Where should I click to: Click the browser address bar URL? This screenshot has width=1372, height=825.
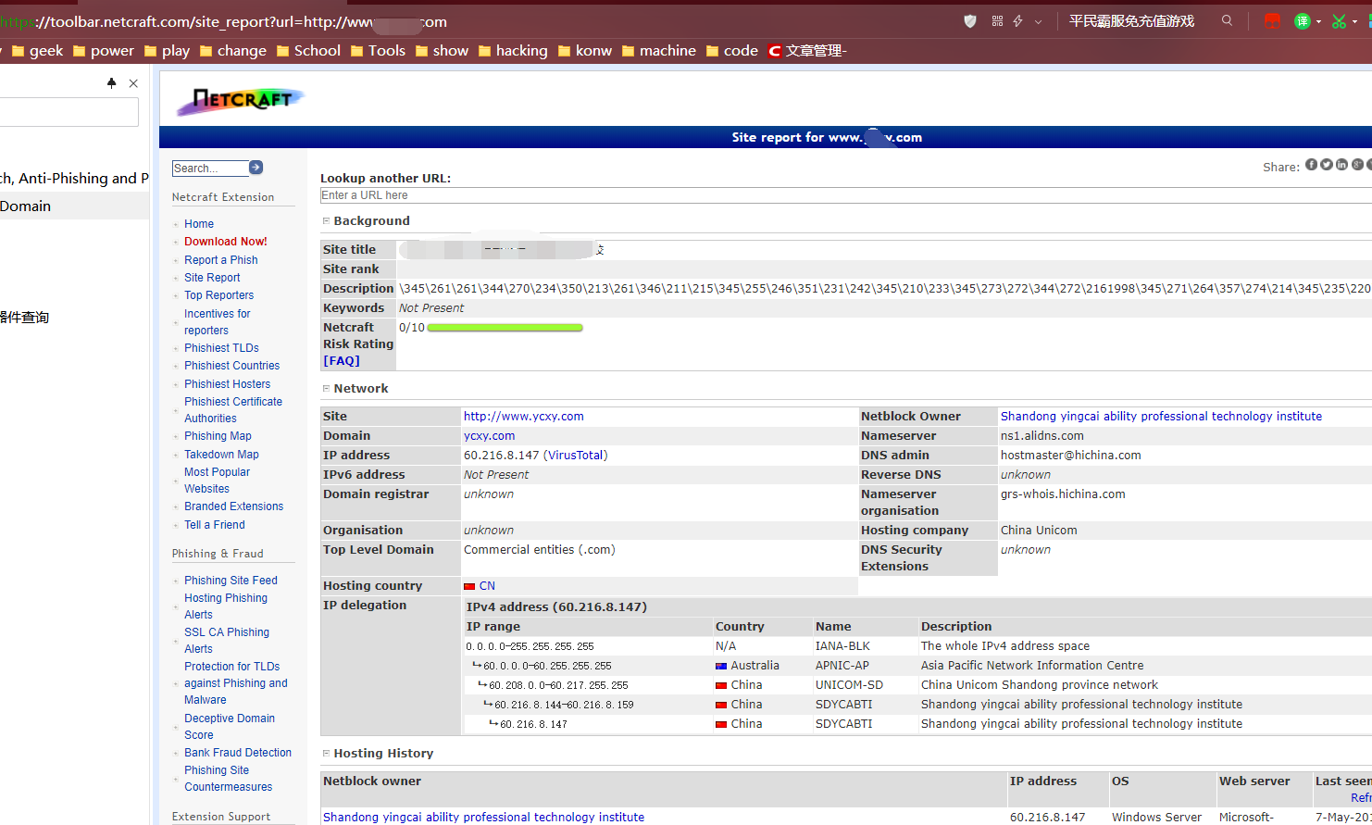point(224,21)
